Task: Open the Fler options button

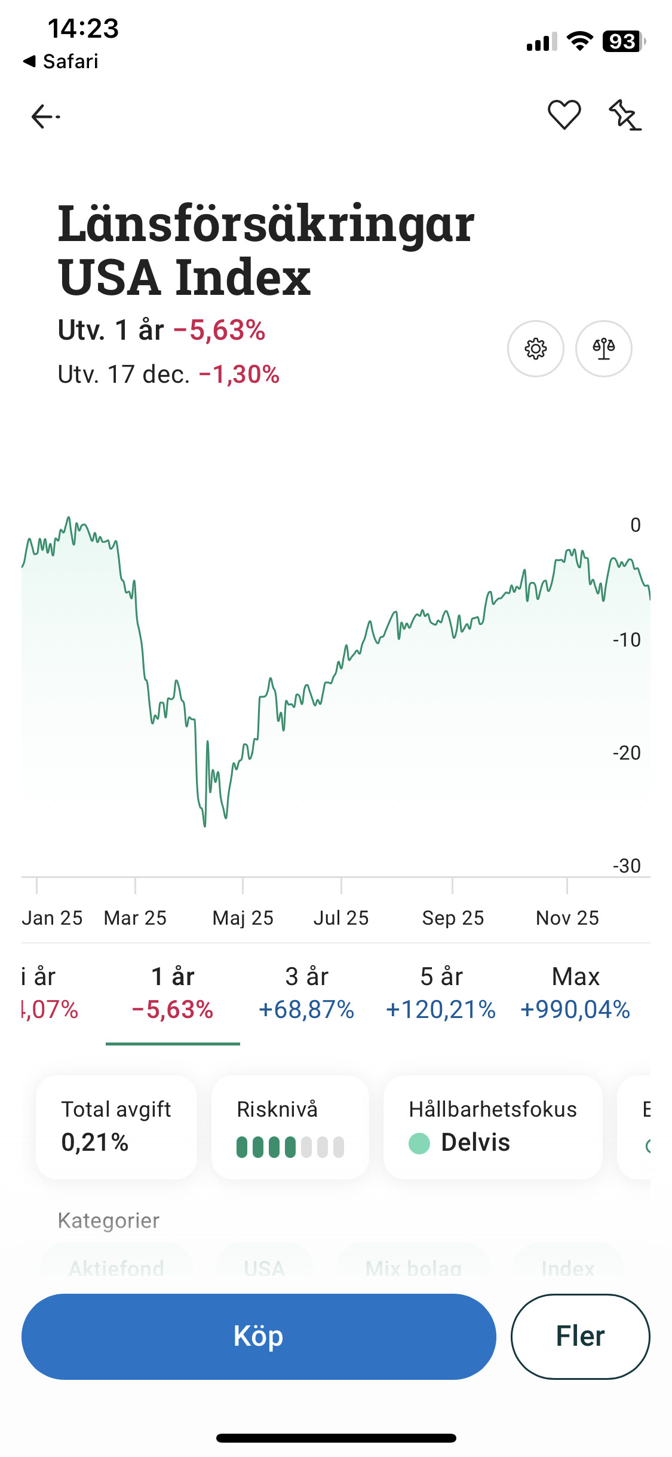Action: coord(580,1336)
